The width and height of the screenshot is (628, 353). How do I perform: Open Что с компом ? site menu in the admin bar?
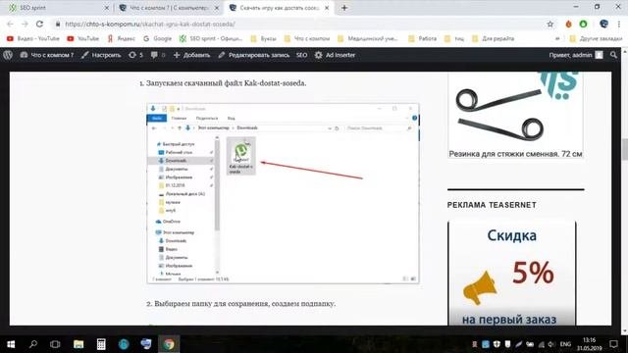47,55
